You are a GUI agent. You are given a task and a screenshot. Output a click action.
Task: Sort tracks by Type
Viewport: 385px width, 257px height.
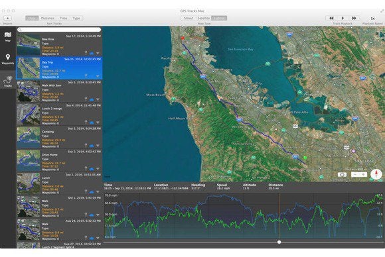(76, 18)
